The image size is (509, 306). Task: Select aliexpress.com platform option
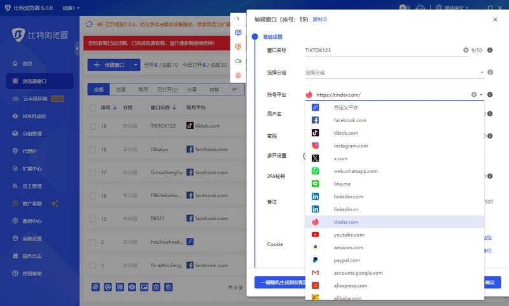394,286
